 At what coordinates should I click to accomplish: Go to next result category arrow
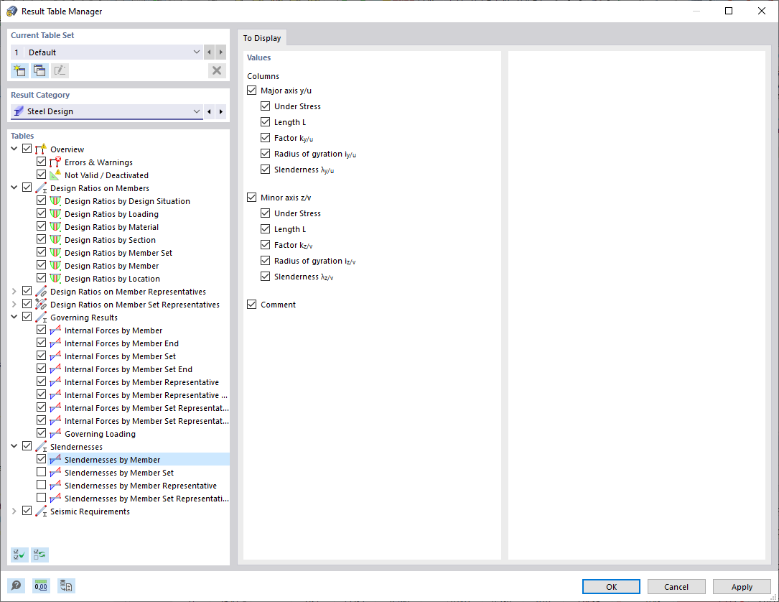click(x=221, y=111)
